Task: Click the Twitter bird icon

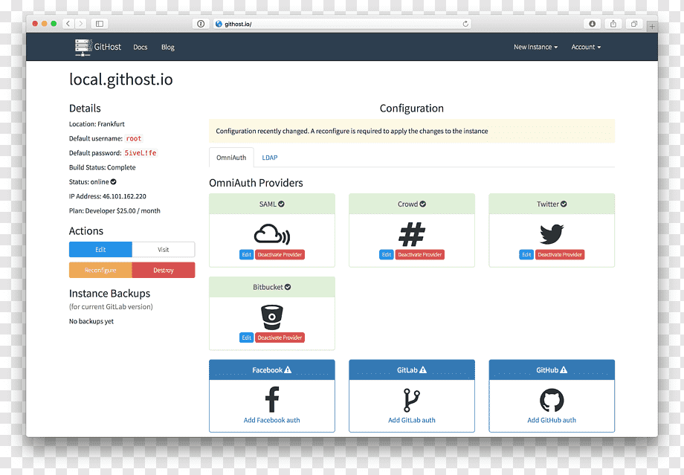Action: tap(552, 234)
